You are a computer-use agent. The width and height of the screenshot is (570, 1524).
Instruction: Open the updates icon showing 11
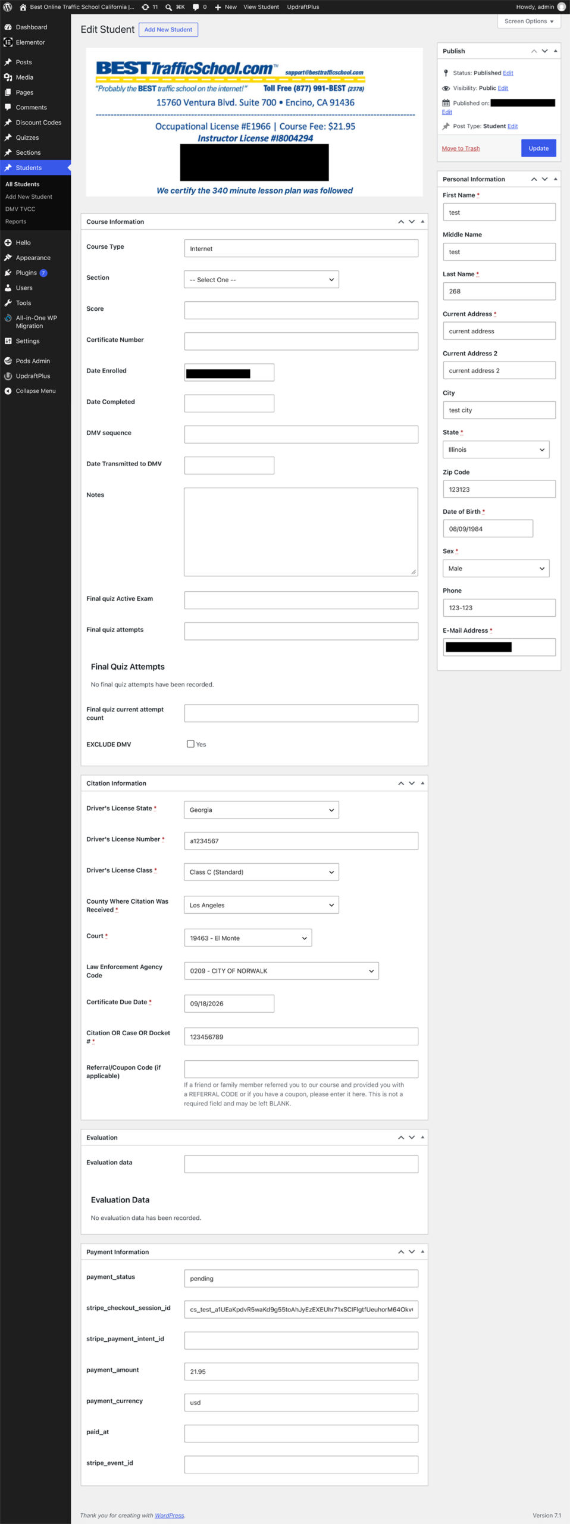click(x=145, y=7)
